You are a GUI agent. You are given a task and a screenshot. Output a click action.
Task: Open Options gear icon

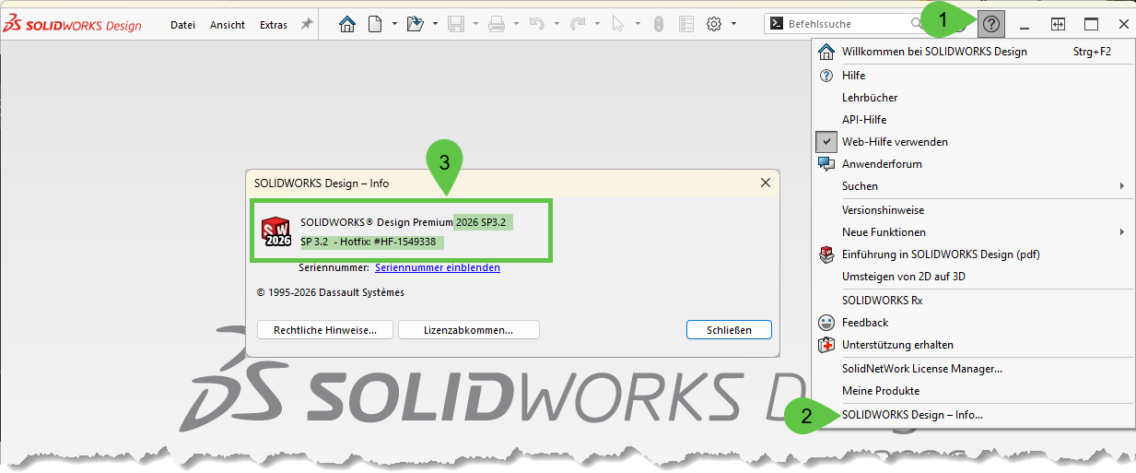(713, 25)
